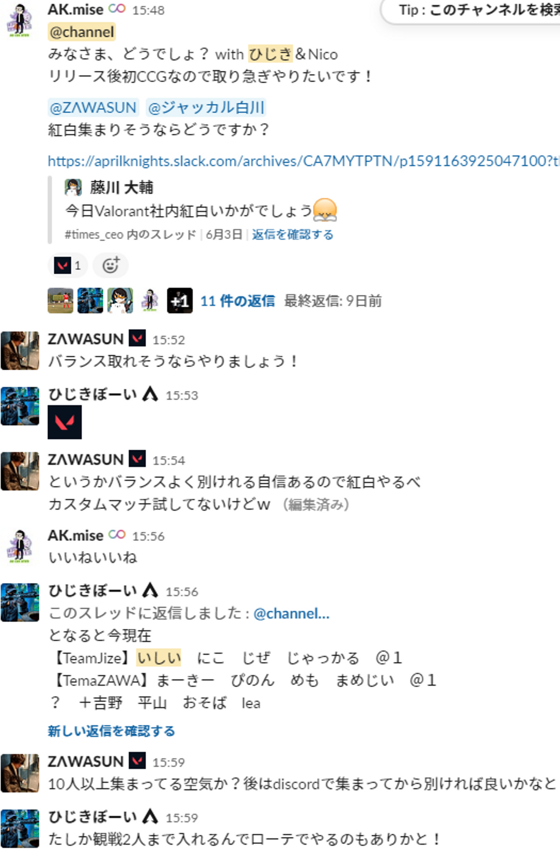Image resolution: width=560 pixels, height=860 pixels.
Task: Click the Valorant emoji reaction with count 1
Action: coord(68,265)
